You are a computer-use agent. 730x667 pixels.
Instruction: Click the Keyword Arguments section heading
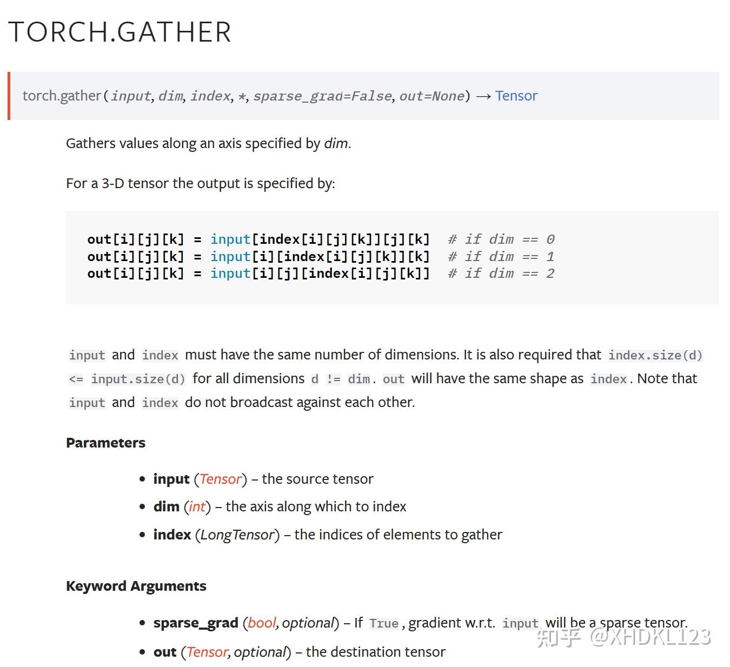click(136, 586)
